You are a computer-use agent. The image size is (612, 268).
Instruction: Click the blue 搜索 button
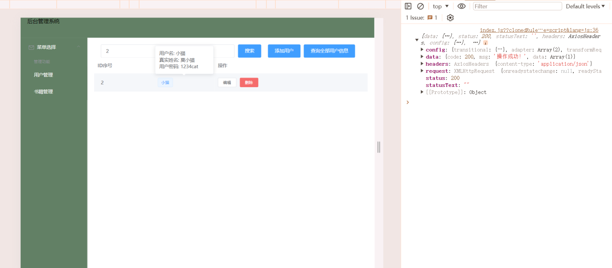click(x=249, y=51)
